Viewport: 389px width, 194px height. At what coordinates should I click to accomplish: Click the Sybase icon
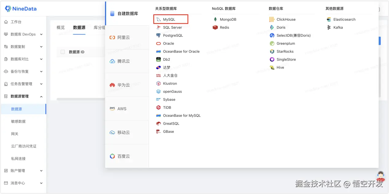(158, 99)
